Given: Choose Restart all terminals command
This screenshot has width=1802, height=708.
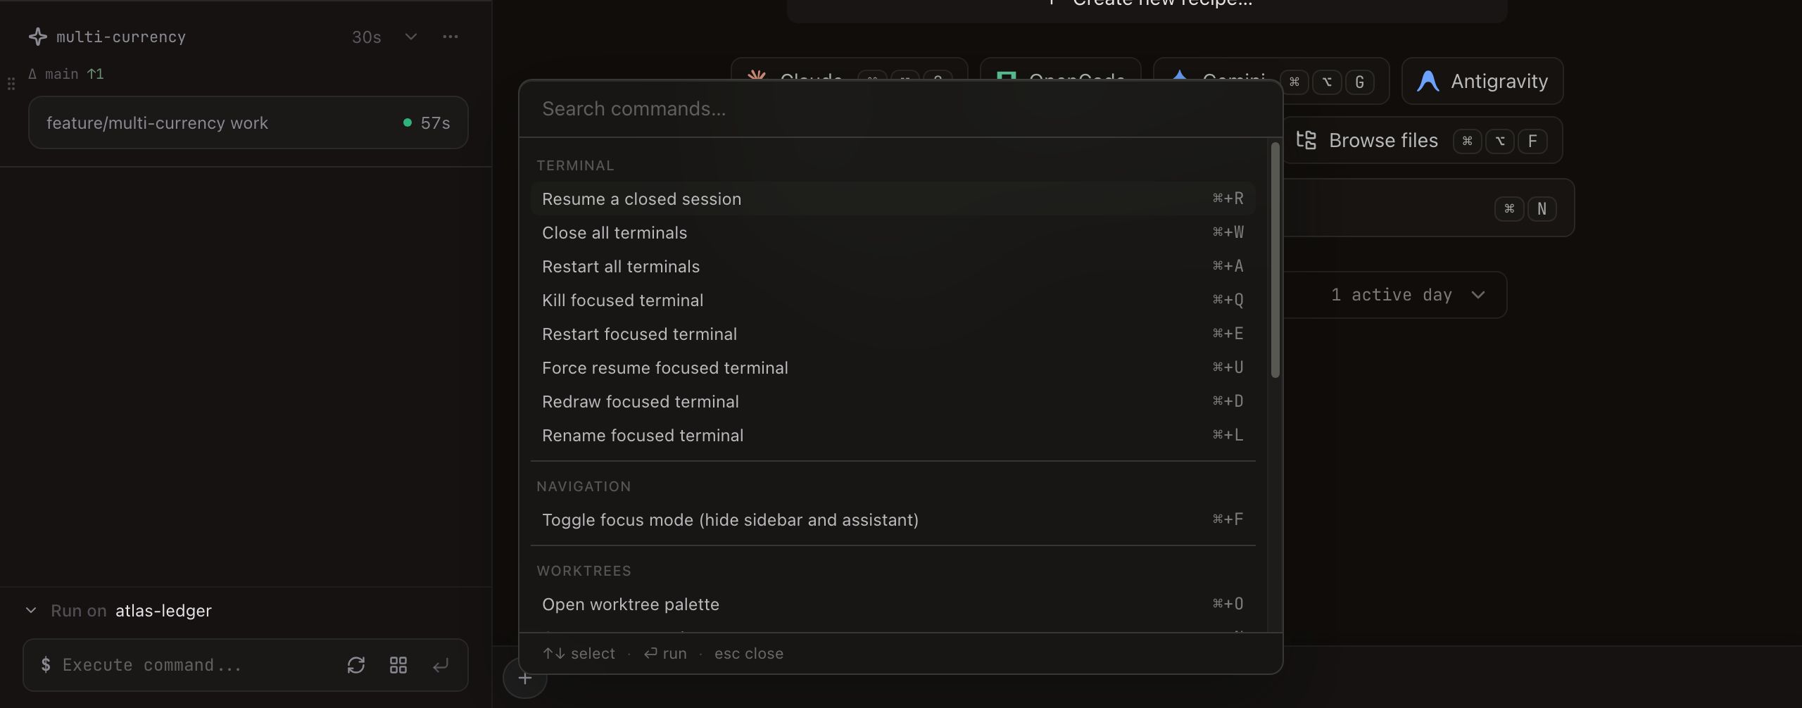Looking at the screenshot, I should click(893, 266).
